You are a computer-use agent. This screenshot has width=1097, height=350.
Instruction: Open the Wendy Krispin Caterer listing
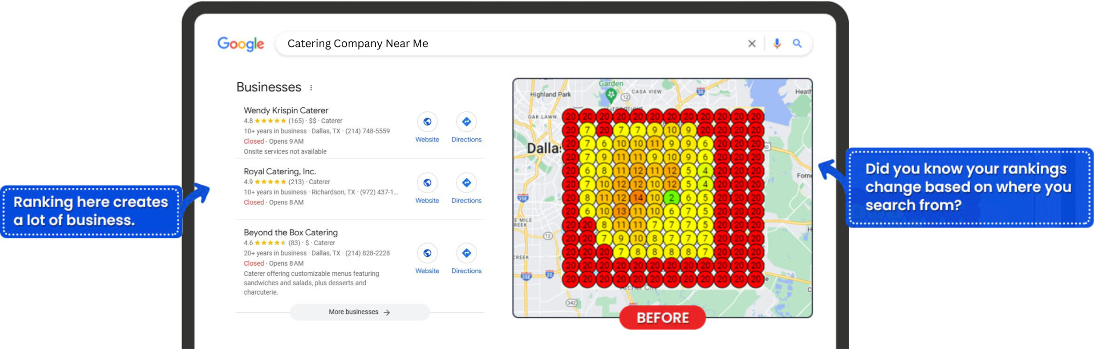point(286,110)
